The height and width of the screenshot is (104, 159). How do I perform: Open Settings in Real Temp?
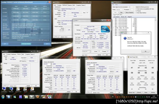pyautogui.click(x=153, y=92)
